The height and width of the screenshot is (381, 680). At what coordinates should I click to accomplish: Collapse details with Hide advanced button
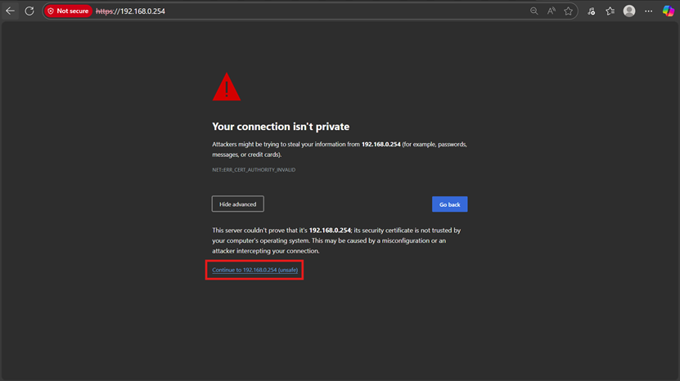click(x=237, y=204)
